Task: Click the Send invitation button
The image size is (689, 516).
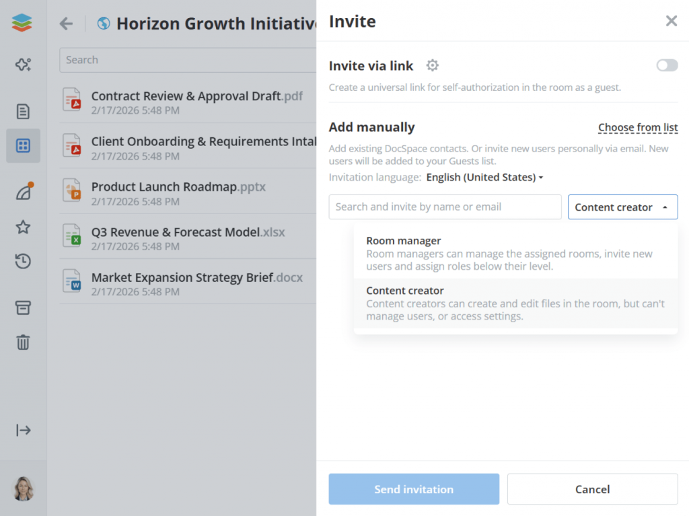Action: 414,489
